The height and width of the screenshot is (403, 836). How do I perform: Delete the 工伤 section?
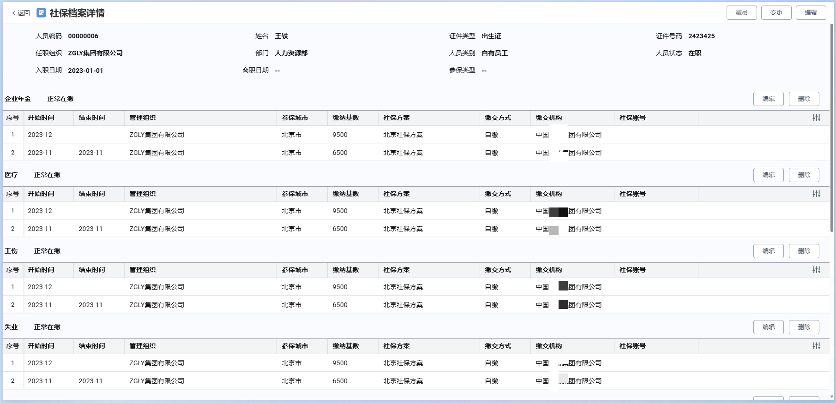[x=804, y=251]
